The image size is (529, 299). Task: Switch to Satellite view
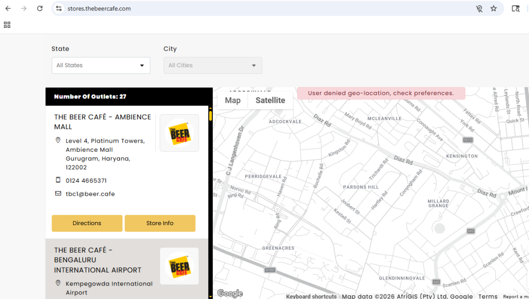coord(270,101)
